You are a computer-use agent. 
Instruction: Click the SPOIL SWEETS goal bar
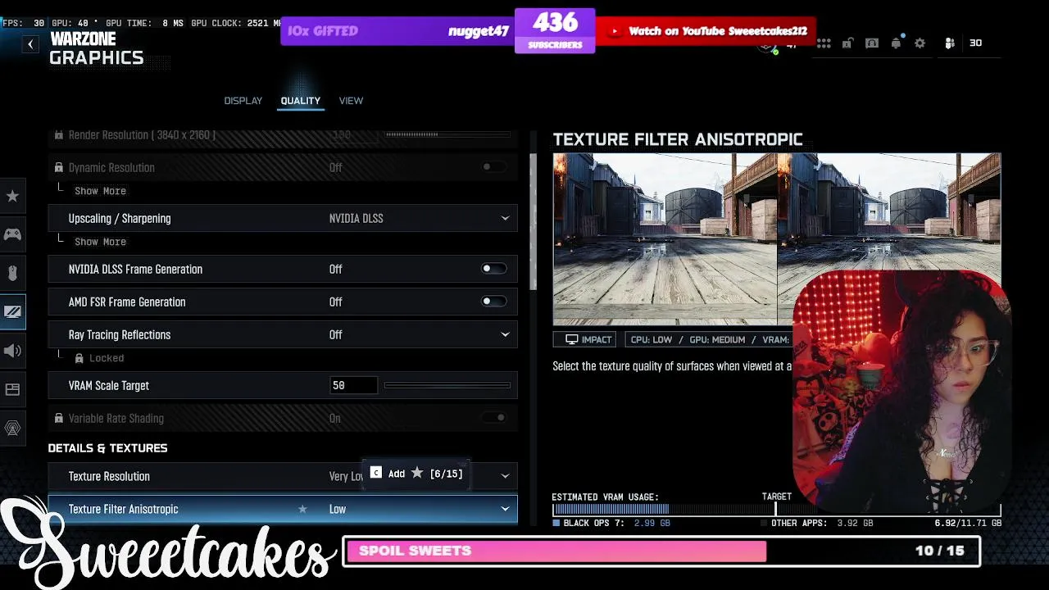[661, 551]
